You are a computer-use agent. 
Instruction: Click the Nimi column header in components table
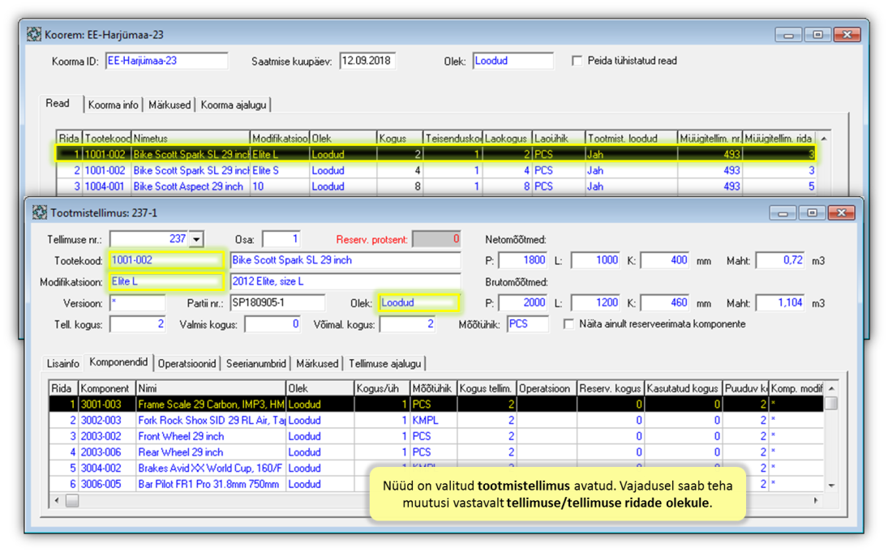(x=211, y=388)
